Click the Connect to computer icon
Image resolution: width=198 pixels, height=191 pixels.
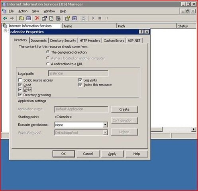[x=84, y=18]
